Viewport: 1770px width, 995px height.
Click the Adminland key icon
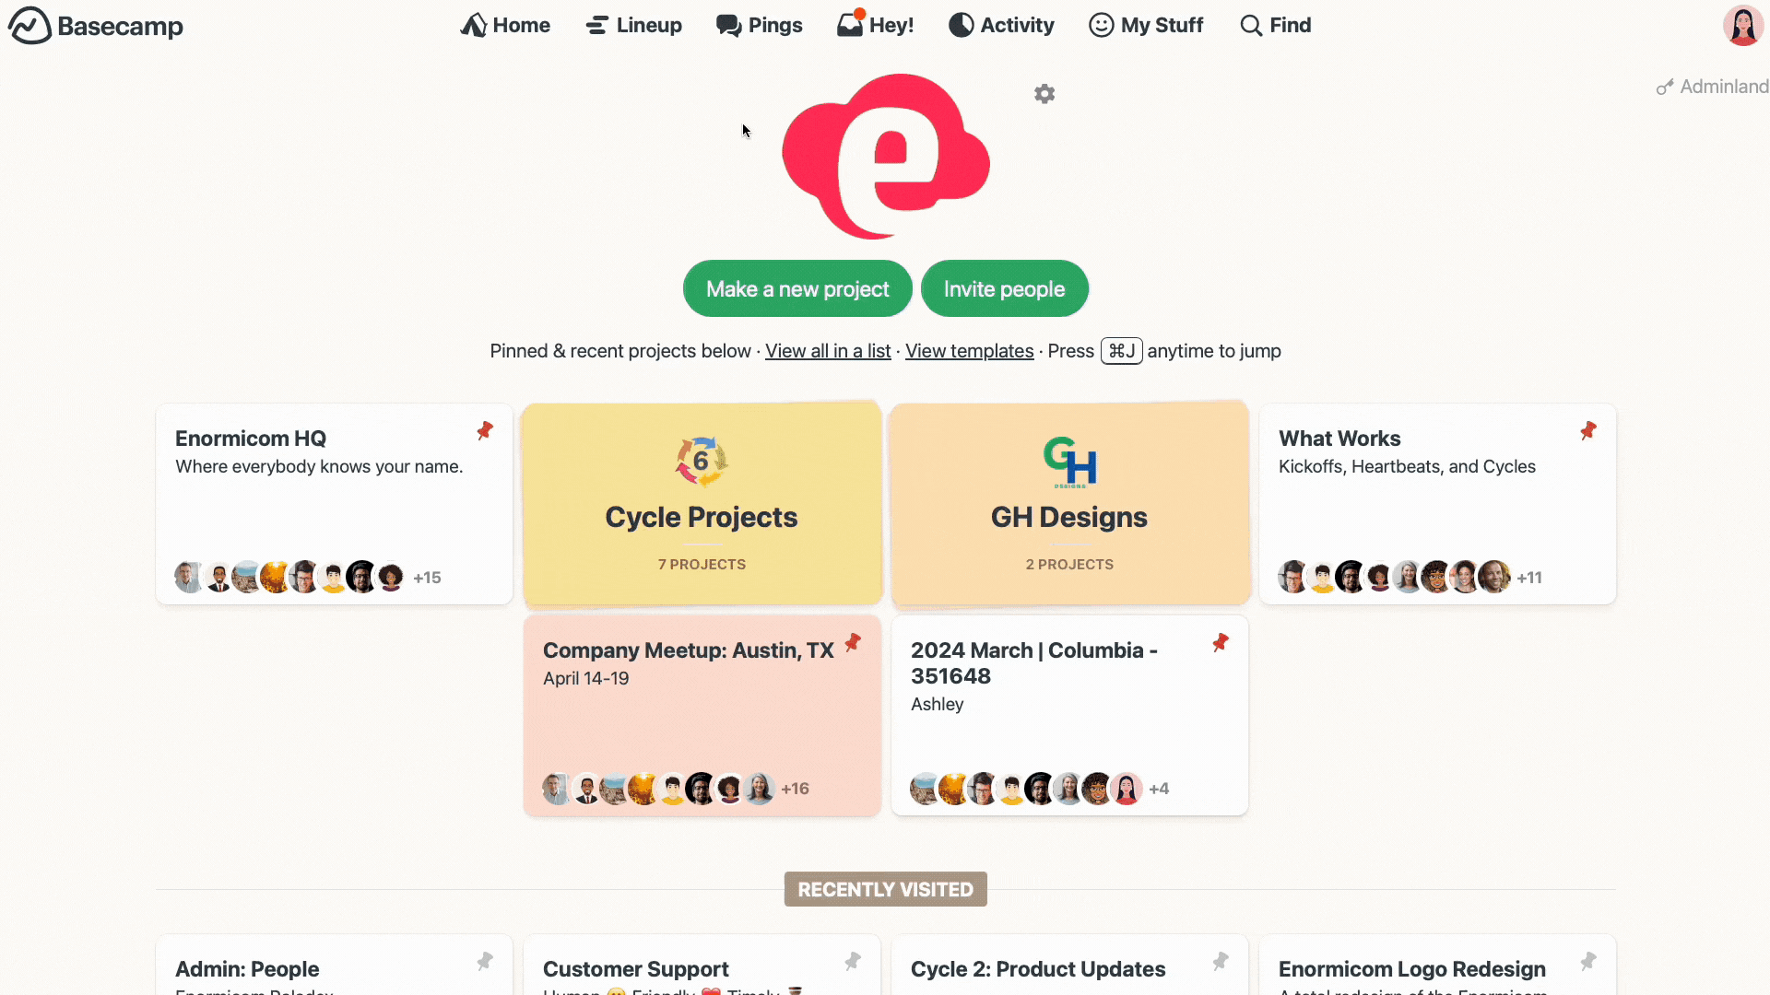[1665, 88]
